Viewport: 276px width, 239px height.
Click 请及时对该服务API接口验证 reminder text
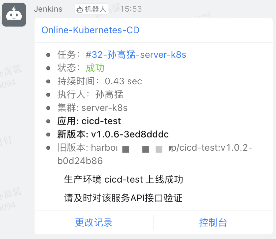(x=123, y=198)
